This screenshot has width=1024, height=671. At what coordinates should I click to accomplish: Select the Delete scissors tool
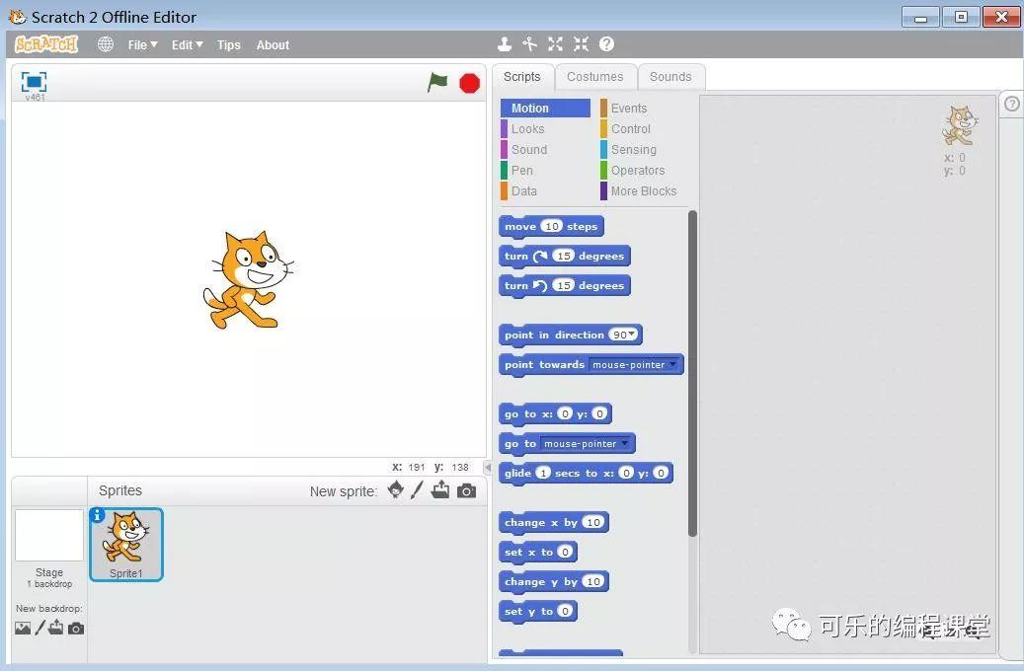529,44
